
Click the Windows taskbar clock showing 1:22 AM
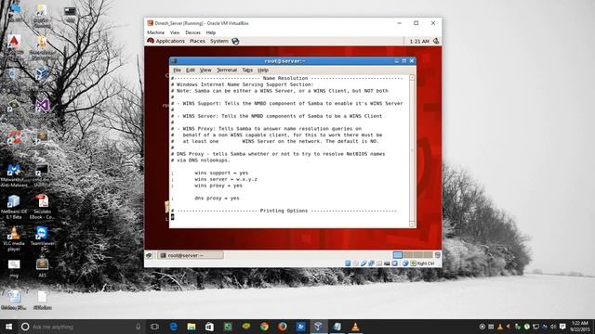click(579, 327)
